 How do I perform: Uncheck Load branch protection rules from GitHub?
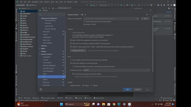coord(73,74)
